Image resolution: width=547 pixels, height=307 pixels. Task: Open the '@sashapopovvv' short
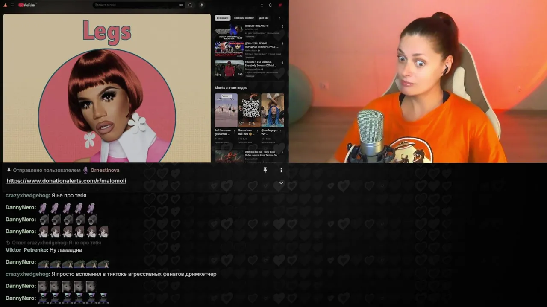(x=272, y=110)
